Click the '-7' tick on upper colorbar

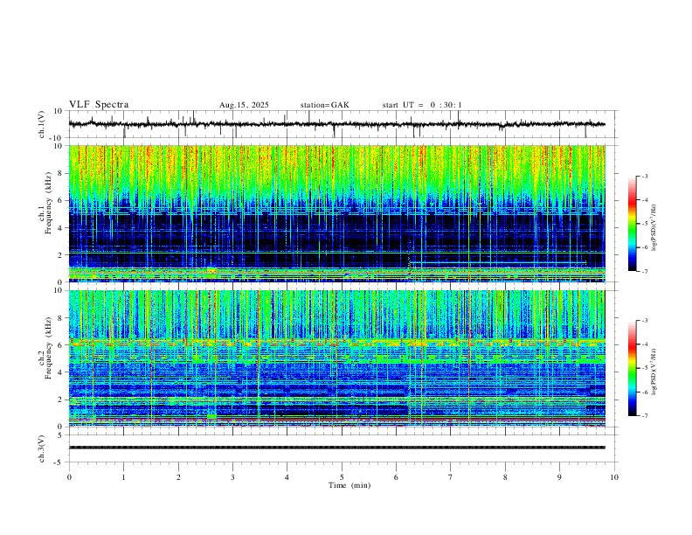coord(645,271)
